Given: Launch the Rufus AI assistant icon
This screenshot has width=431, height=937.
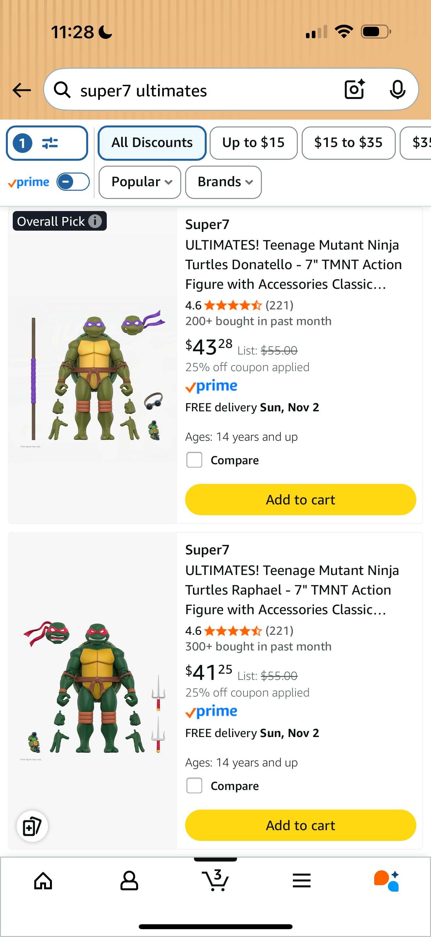Looking at the screenshot, I should click(x=387, y=880).
